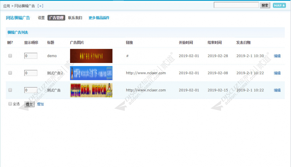This screenshot has height=167, width=291.
Task: Click the nciaer.com URL in 测试广告2 row
Action: point(146,73)
